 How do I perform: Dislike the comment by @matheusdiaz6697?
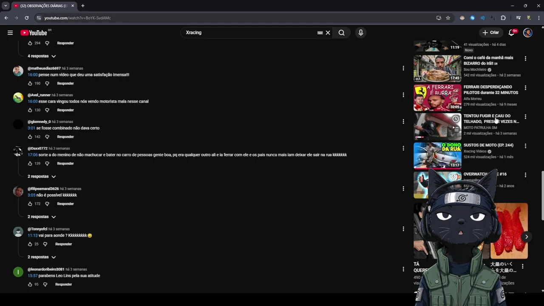point(47,83)
